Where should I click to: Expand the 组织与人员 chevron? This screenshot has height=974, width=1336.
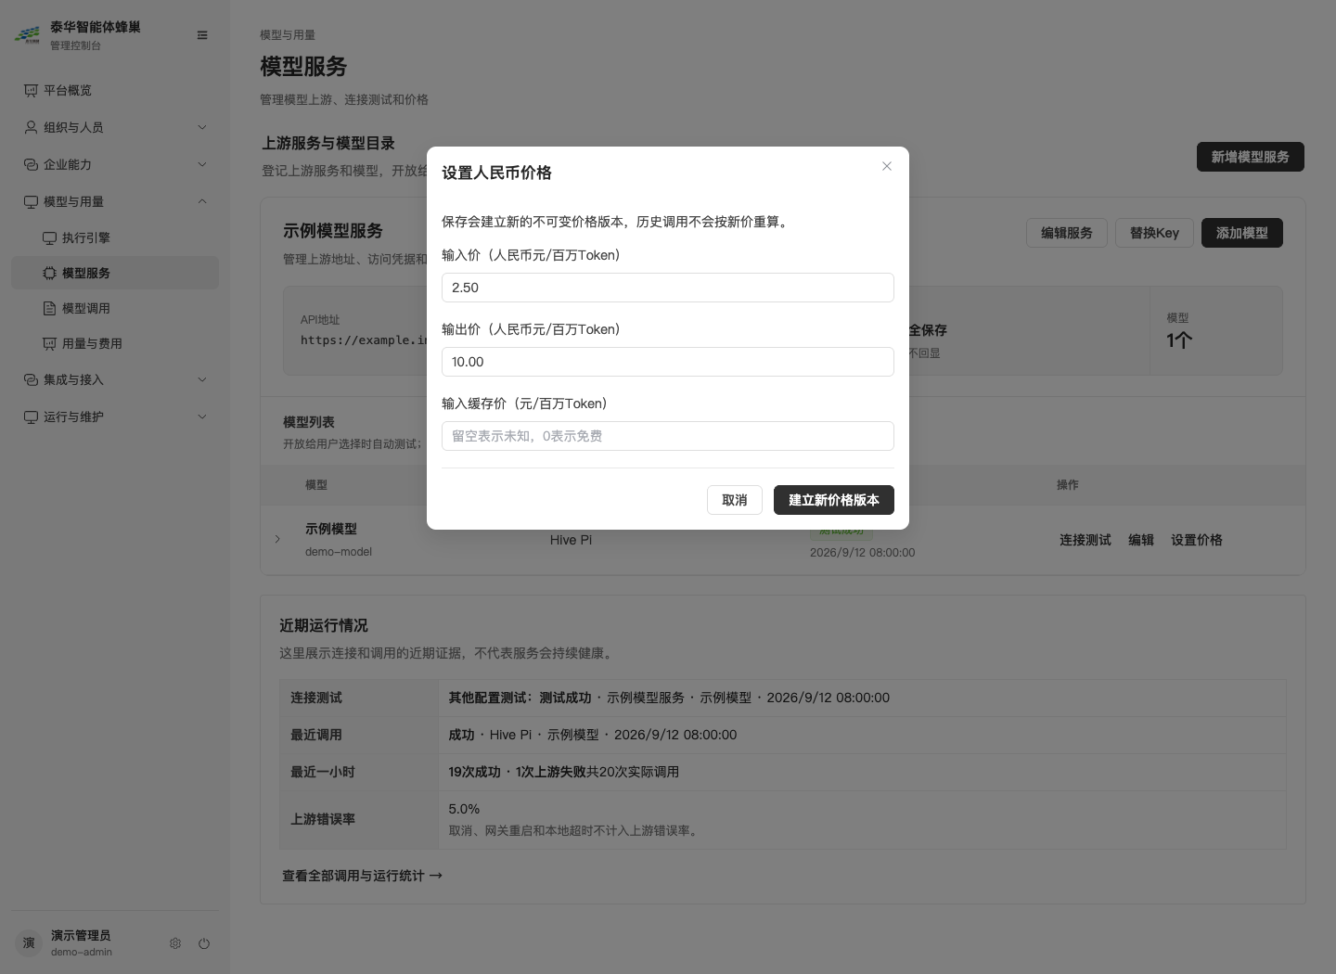[x=202, y=127]
